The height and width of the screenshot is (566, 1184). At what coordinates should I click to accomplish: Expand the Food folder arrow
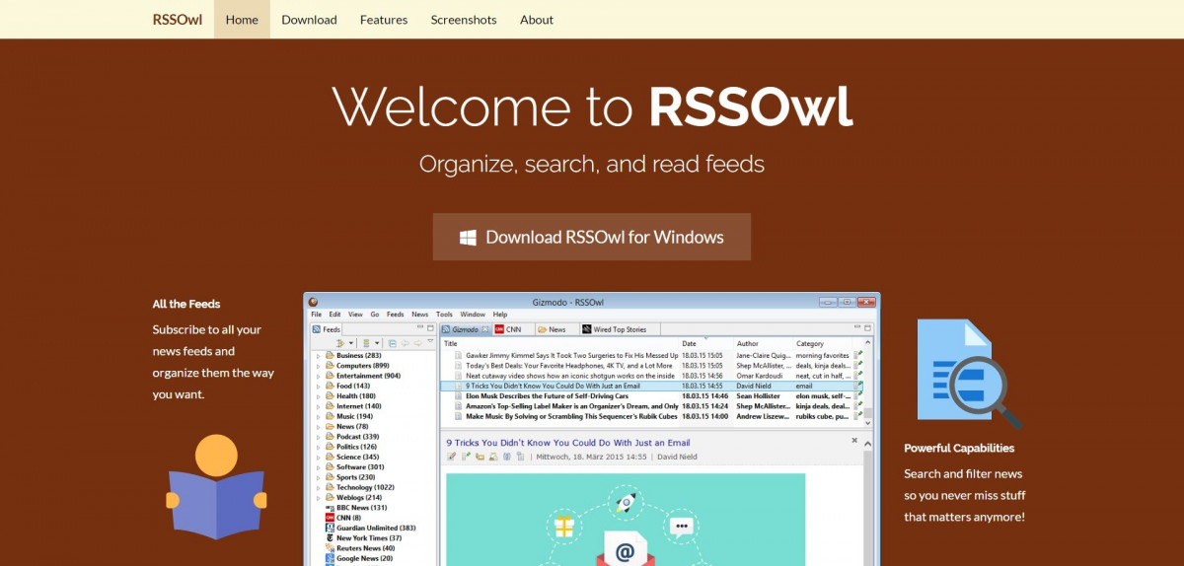click(318, 386)
